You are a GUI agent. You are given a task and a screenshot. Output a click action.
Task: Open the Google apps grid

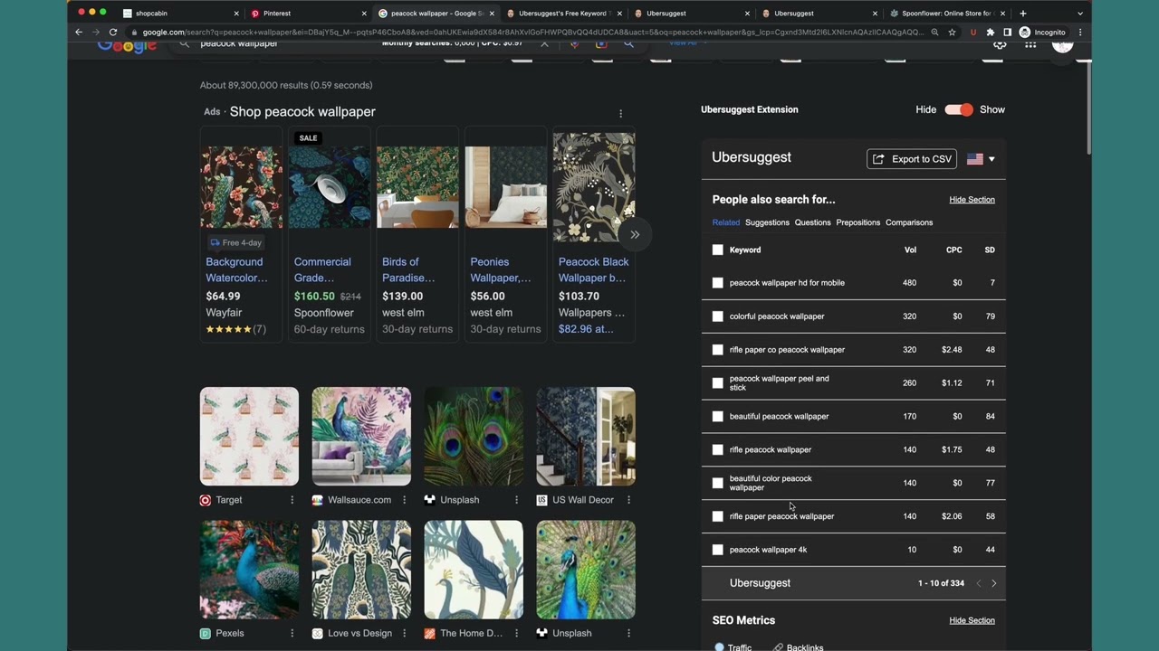(x=1030, y=44)
